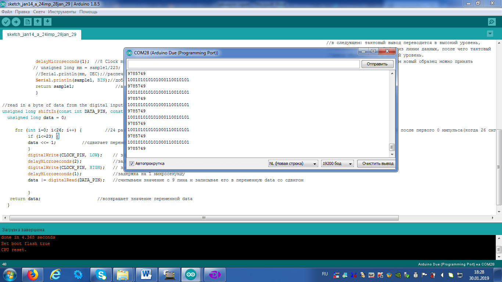
Task: Click the power plug tray icon
Action: click(x=433, y=275)
